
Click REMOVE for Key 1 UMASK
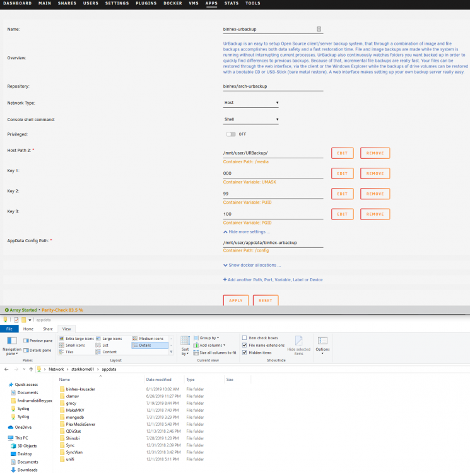point(375,173)
